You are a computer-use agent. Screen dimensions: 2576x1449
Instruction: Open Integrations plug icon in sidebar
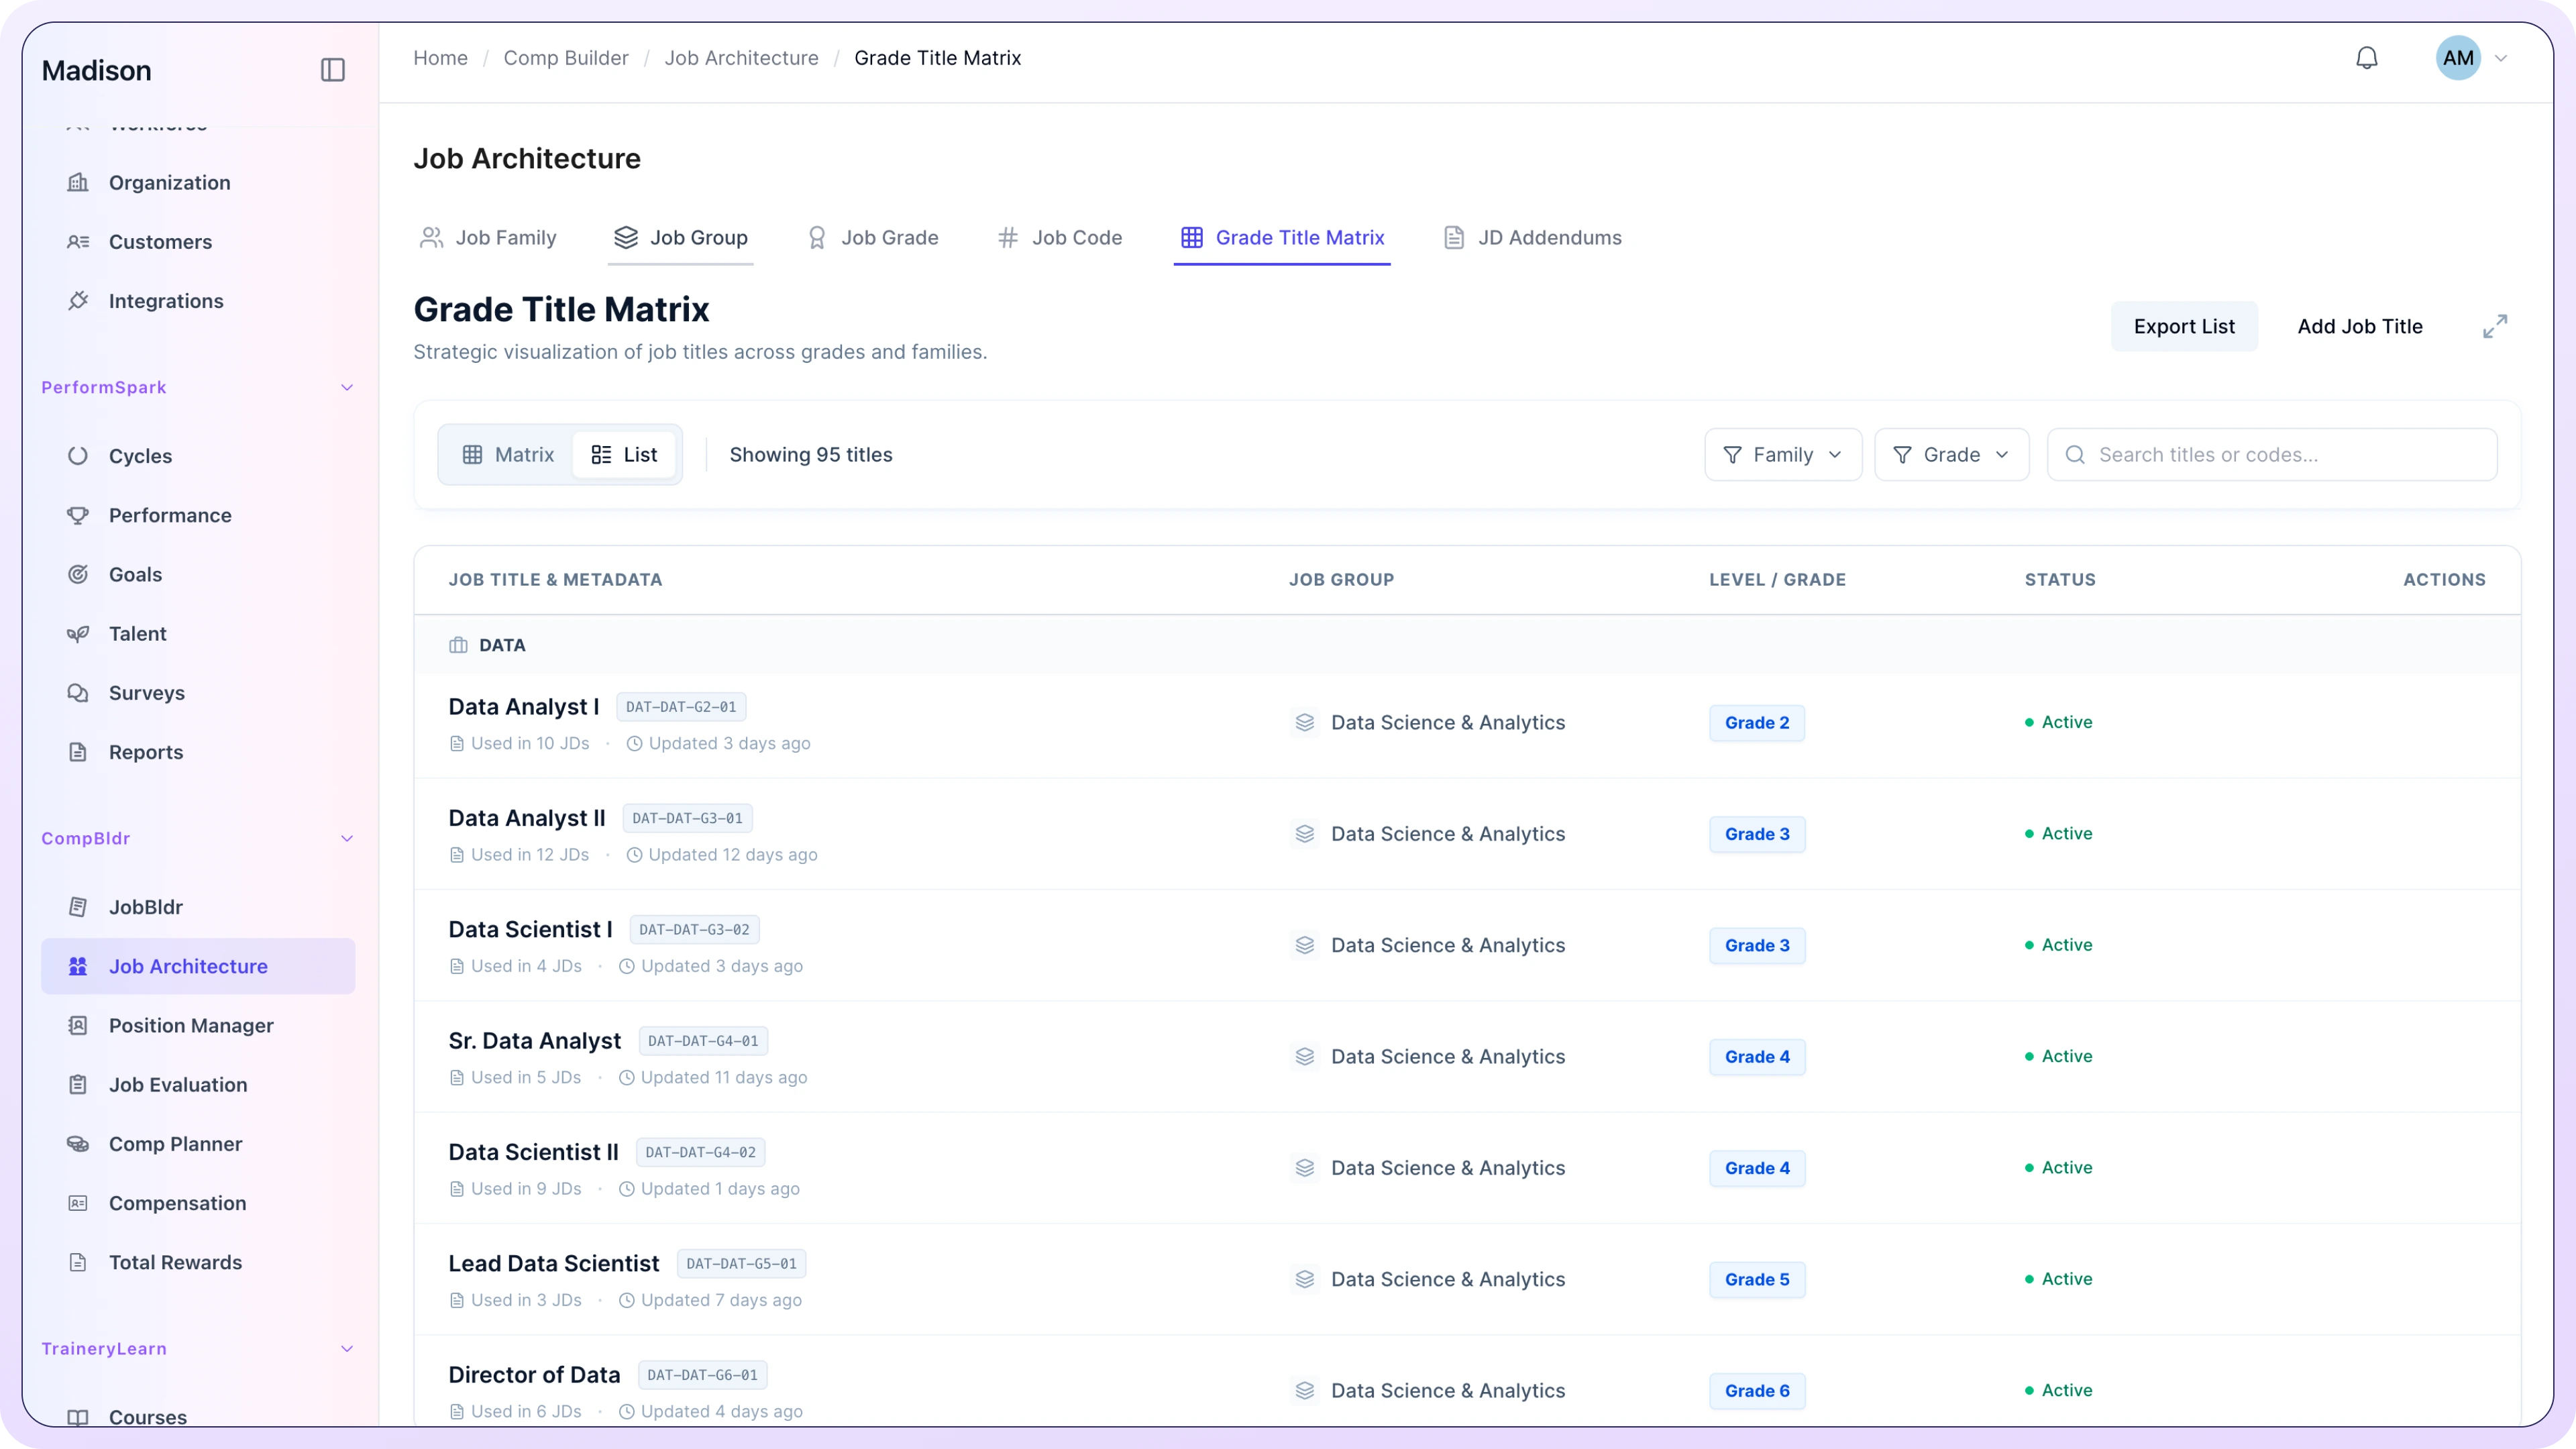click(x=78, y=301)
